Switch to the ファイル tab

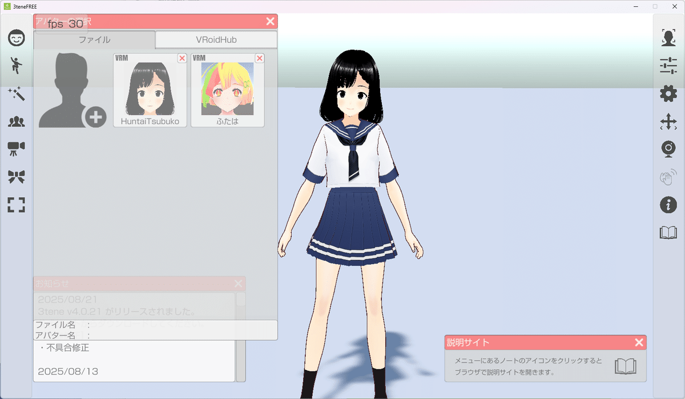94,39
